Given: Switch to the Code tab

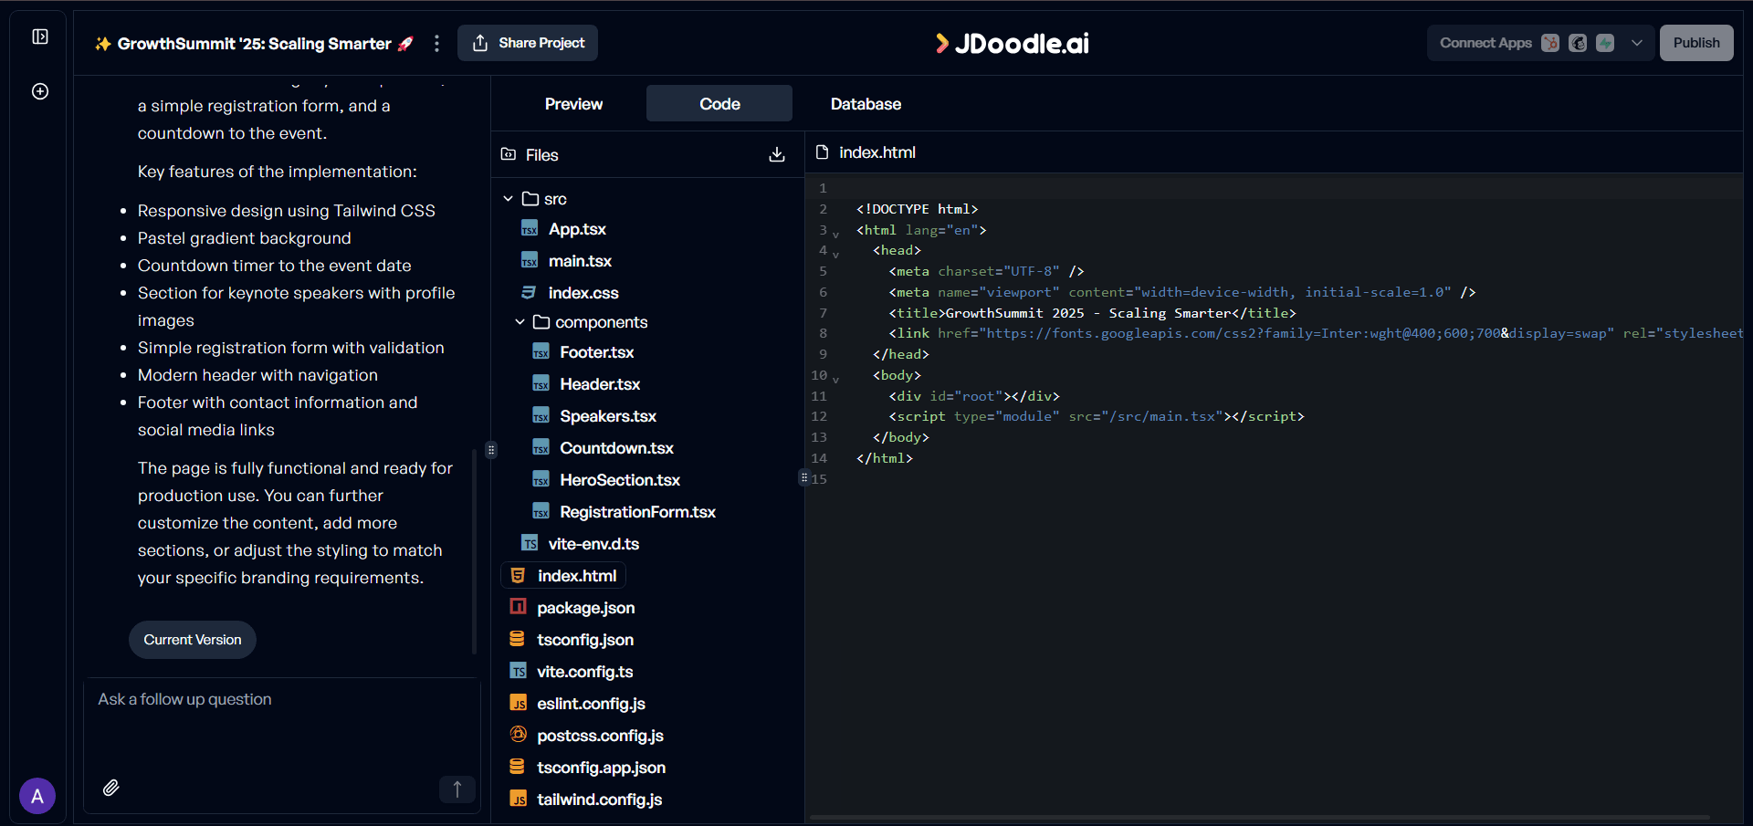Looking at the screenshot, I should [x=719, y=104].
